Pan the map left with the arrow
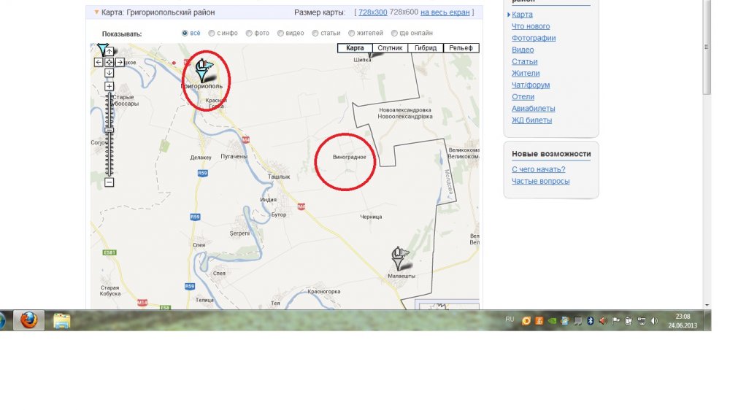Image resolution: width=730 pixels, height=410 pixels. [99, 62]
